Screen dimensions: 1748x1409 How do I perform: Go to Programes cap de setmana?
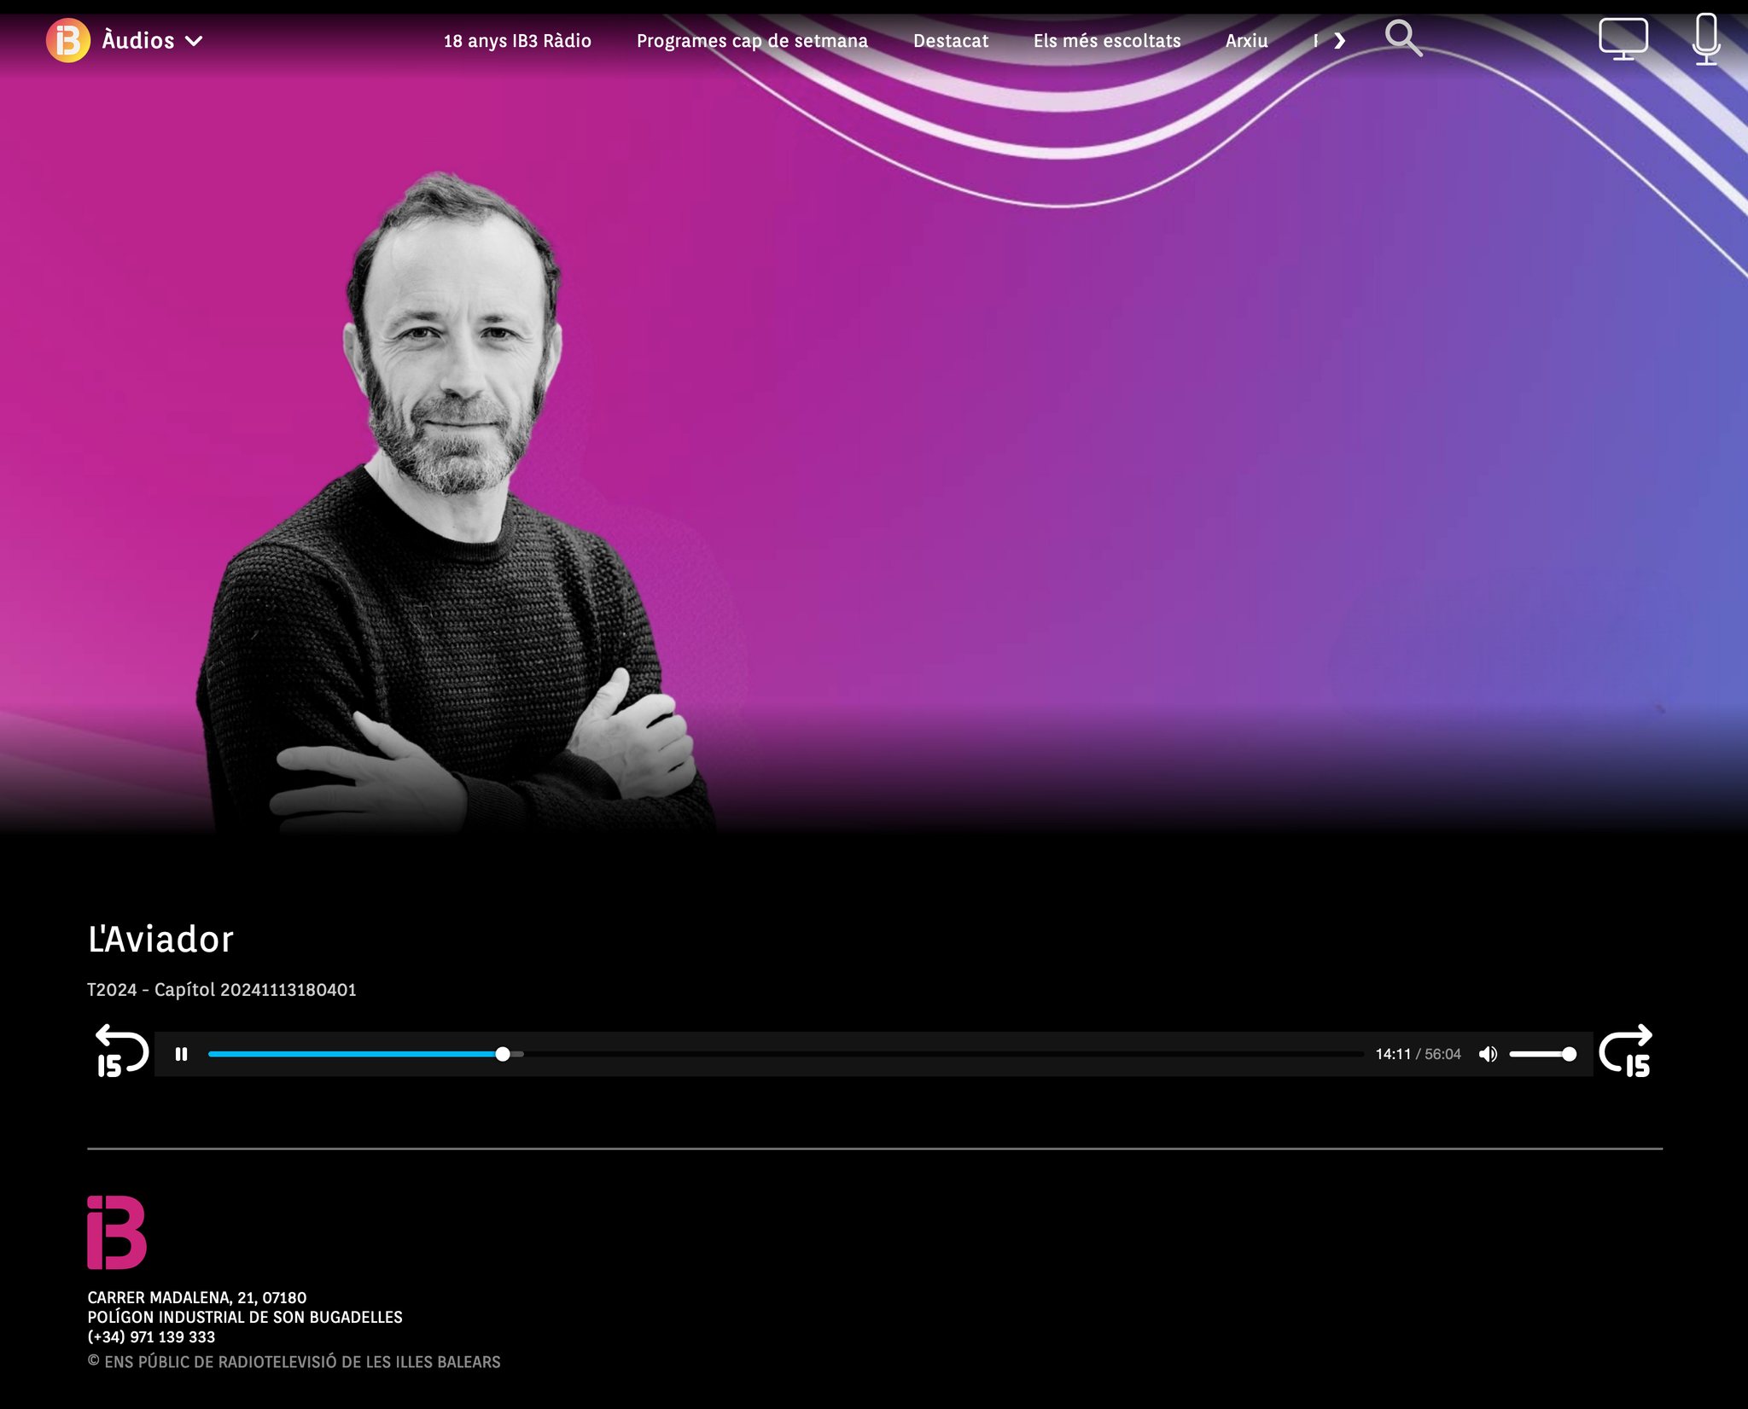pos(752,41)
